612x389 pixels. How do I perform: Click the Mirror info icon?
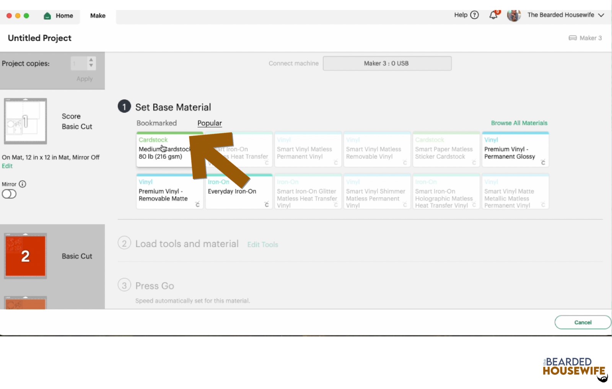pyautogui.click(x=23, y=184)
